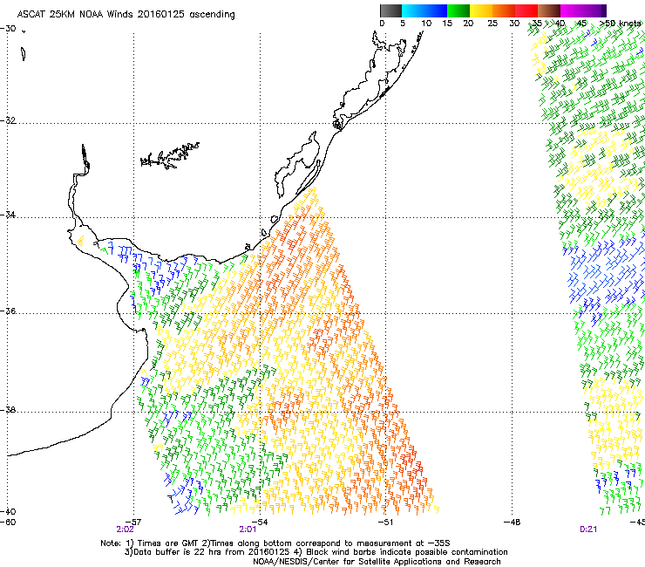This screenshot has height=567, width=645.
Task: Select the '-40' latitude axis label
Action: pyautogui.click(x=8, y=511)
